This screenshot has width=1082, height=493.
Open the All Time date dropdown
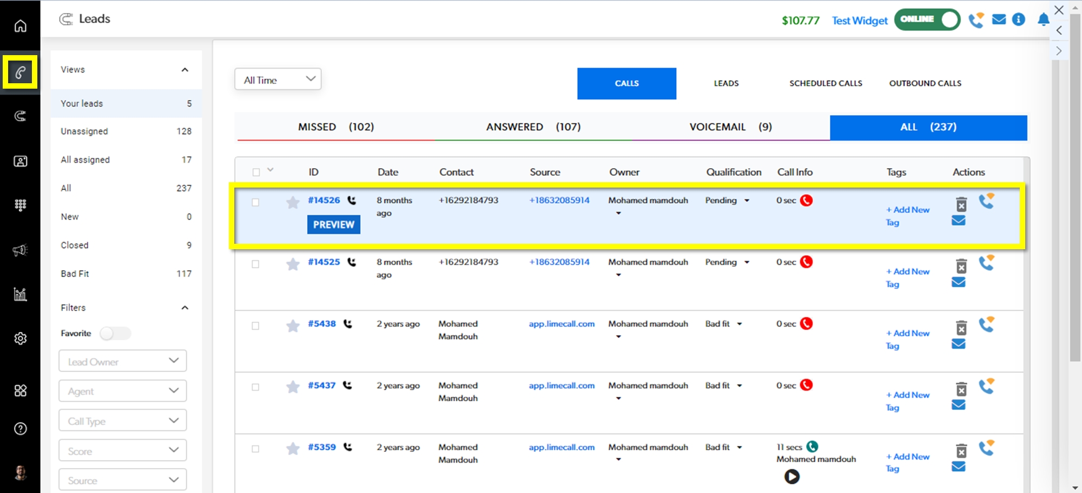(278, 79)
